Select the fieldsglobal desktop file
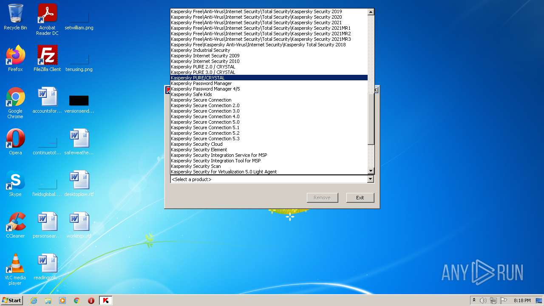The width and height of the screenshot is (544, 306). click(47, 186)
